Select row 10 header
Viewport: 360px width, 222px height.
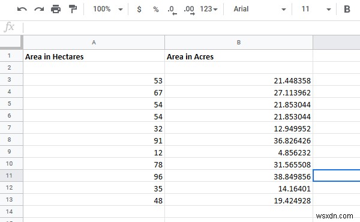point(11,163)
